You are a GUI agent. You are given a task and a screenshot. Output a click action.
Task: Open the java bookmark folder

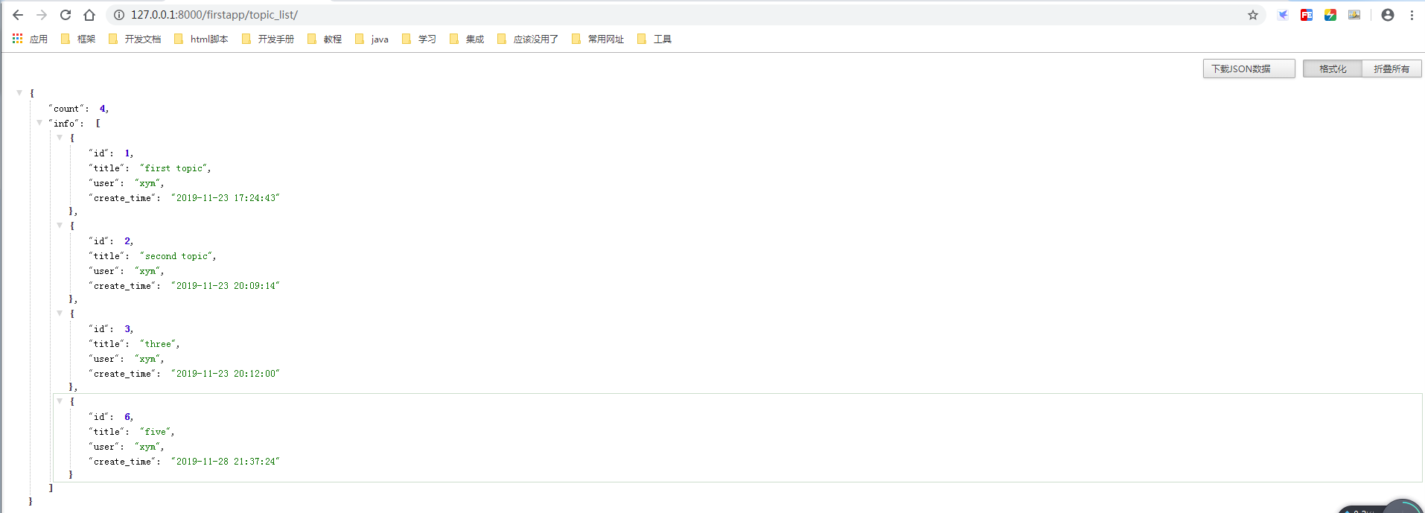[x=372, y=39]
